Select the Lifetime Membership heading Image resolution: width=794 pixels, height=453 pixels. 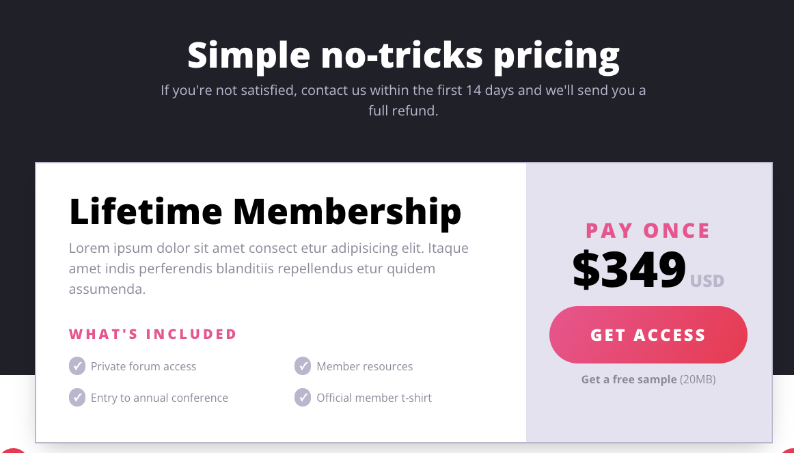click(x=265, y=212)
